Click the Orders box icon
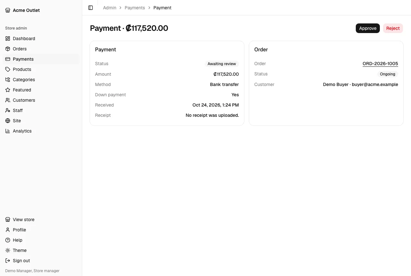The image size is (411, 276). click(8, 49)
